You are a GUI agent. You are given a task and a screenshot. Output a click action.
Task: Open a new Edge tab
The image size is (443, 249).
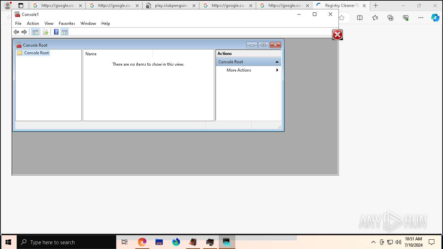(x=376, y=6)
